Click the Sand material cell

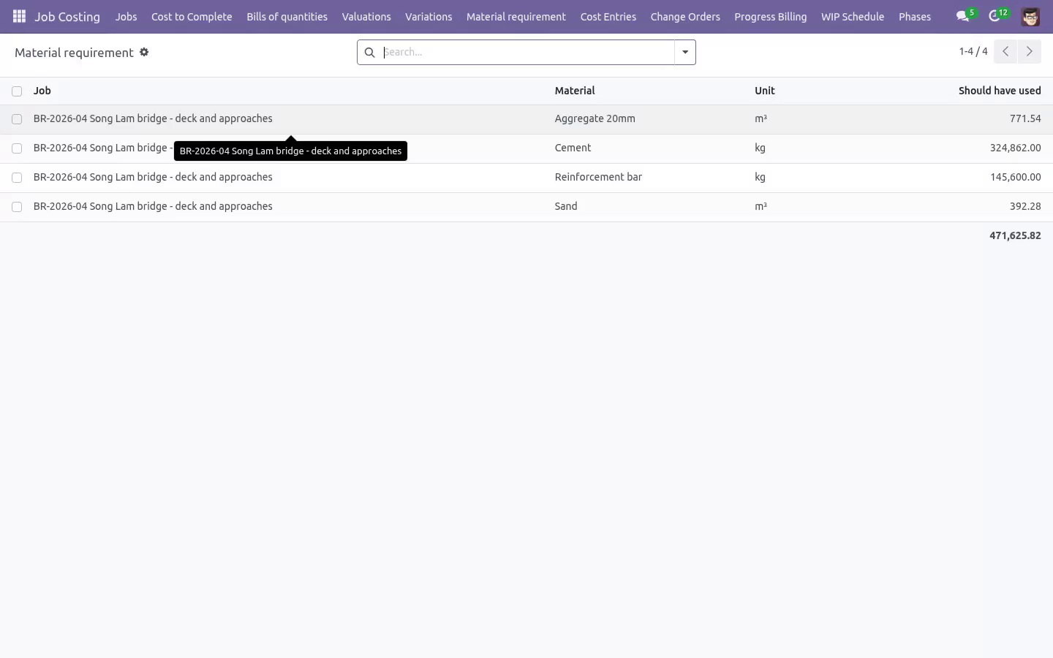[566, 206]
